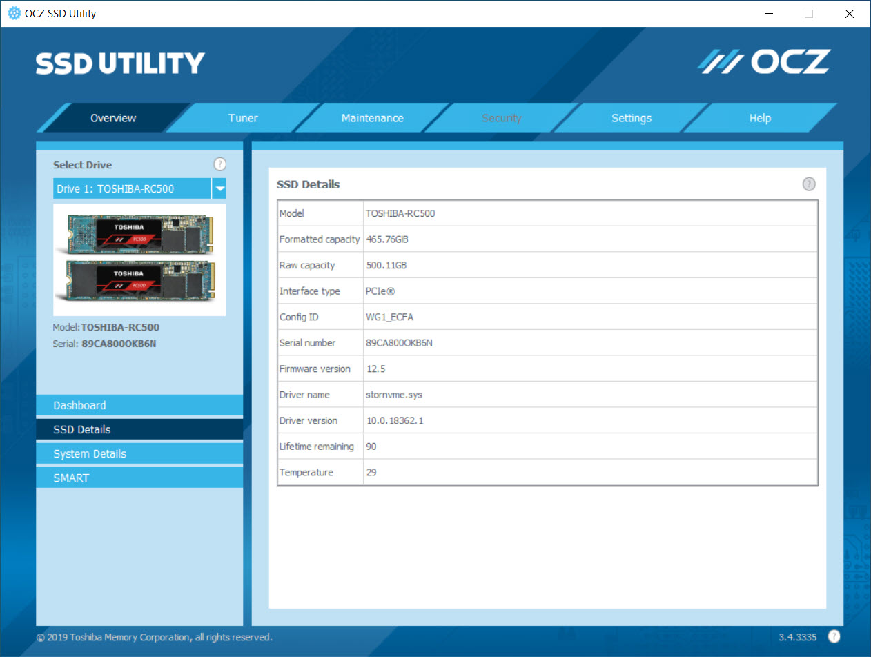Click the Select Drive label
The image size is (871, 657).
pos(83,165)
